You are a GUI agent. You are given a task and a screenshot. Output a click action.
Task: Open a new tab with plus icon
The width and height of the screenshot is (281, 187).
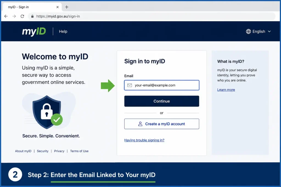pyautogui.click(x=67, y=7)
